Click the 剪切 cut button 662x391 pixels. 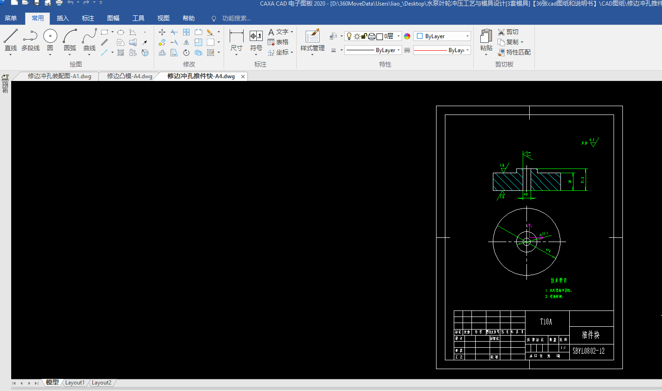click(x=508, y=32)
